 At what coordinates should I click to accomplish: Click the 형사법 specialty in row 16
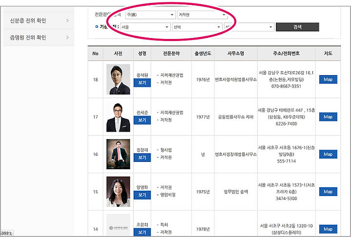[166, 150]
